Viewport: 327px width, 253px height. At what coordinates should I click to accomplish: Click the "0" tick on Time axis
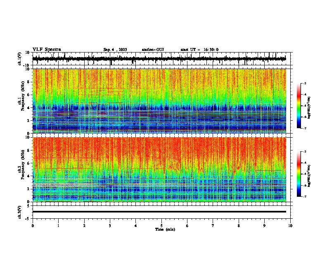point(33,226)
